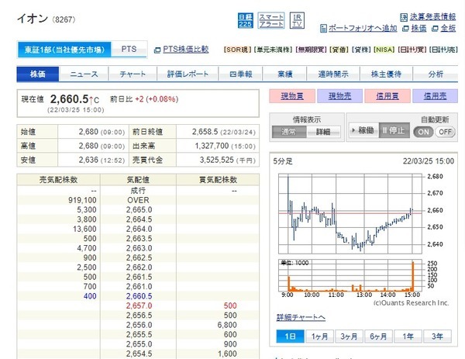Click the 現物買 button
This screenshot has height=359, width=465.
click(x=292, y=96)
